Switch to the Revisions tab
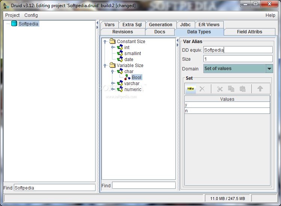This screenshot has height=206, width=281. (123, 32)
